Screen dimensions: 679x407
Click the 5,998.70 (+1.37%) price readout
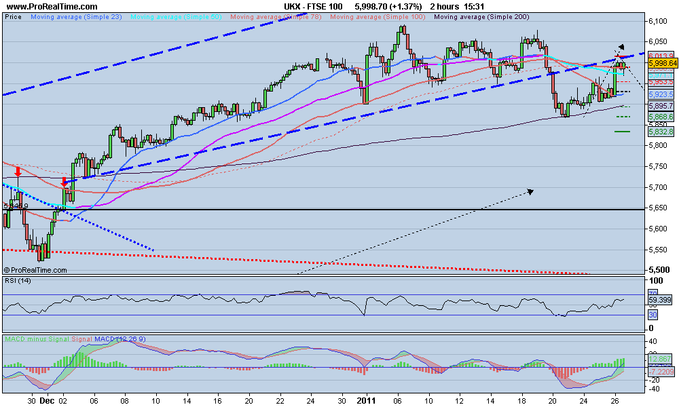[388, 7]
